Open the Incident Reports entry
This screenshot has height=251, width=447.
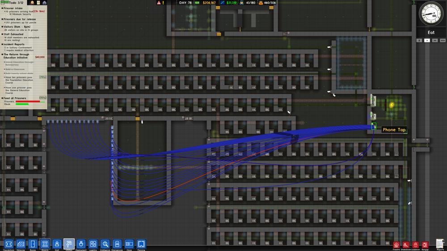pyautogui.click(x=14, y=44)
